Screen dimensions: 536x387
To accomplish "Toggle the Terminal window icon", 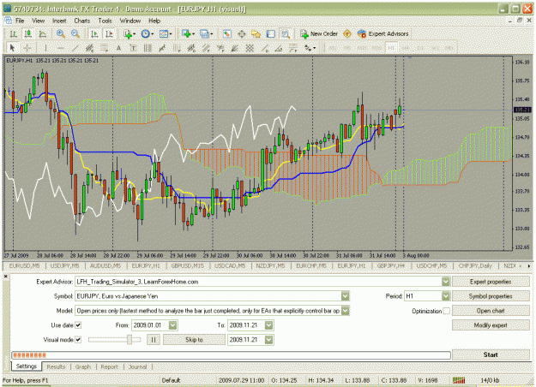I will [270, 33].
